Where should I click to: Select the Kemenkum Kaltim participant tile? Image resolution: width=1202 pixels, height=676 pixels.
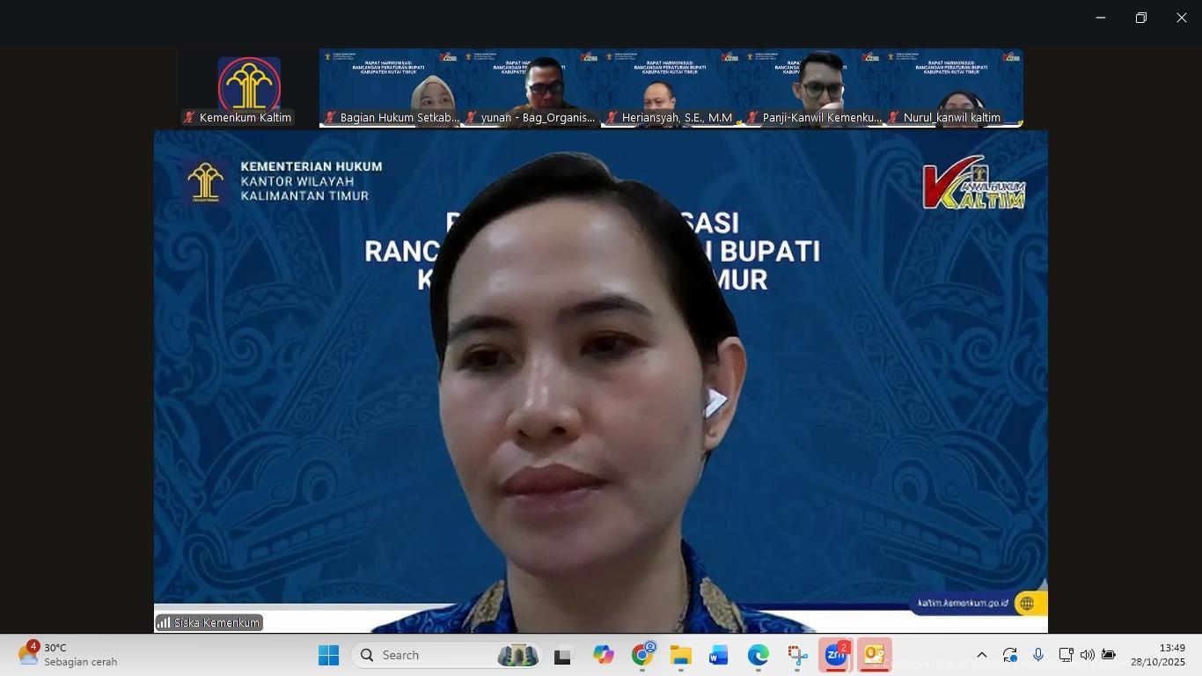click(x=248, y=88)
